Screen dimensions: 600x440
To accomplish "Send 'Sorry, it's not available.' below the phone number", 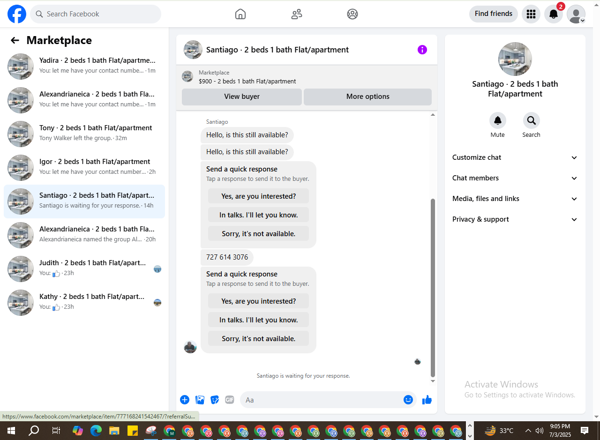I will click(258, 339).
